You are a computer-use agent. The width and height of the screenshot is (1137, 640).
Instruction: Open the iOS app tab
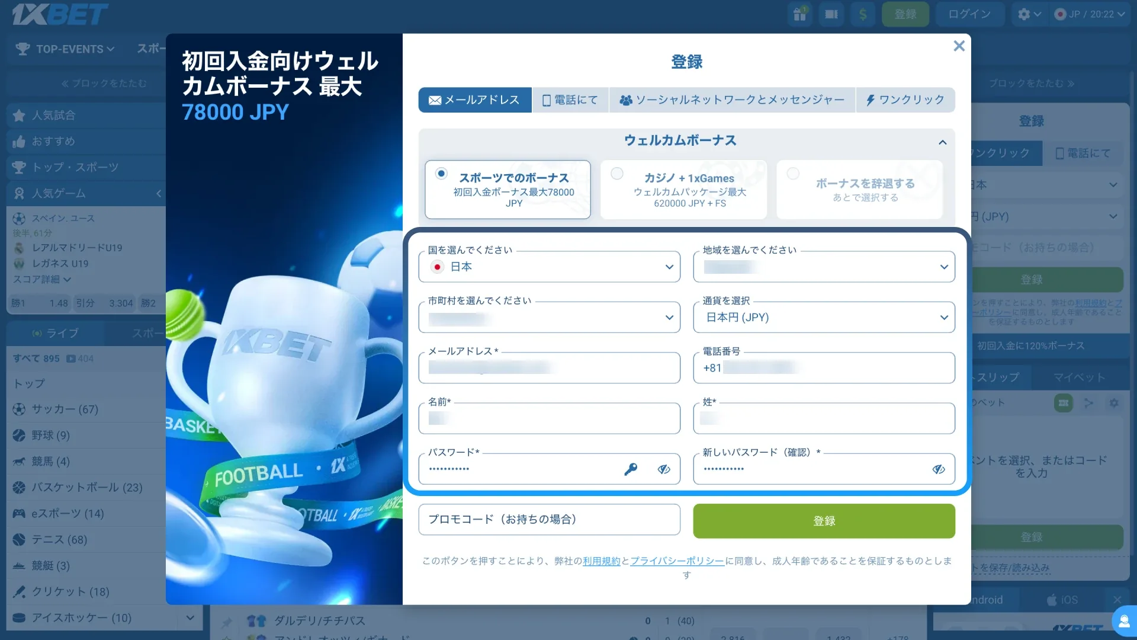1063,600
